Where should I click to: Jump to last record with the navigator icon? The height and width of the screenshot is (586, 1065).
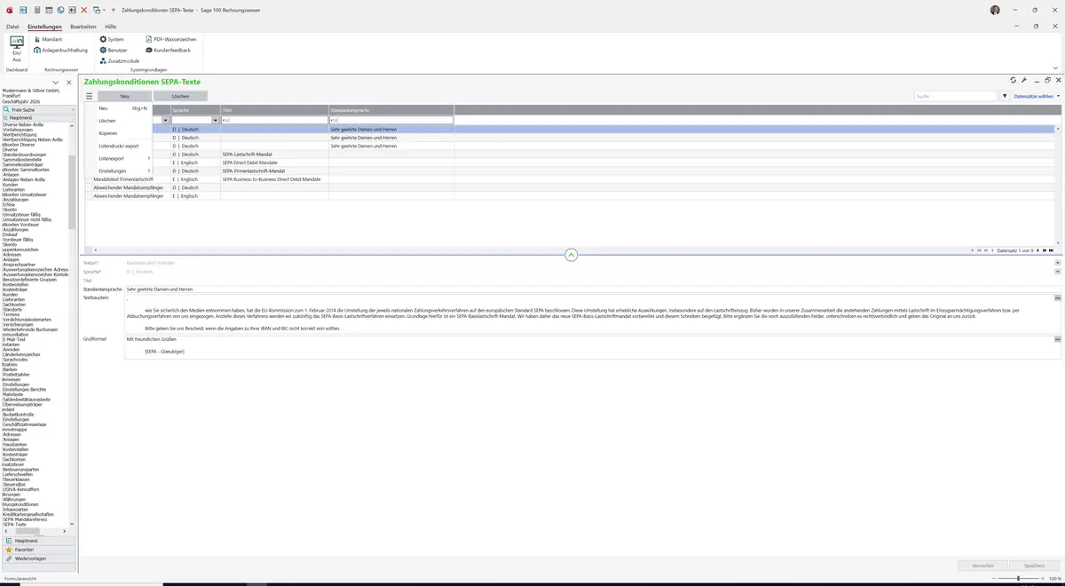[1053, 250]
